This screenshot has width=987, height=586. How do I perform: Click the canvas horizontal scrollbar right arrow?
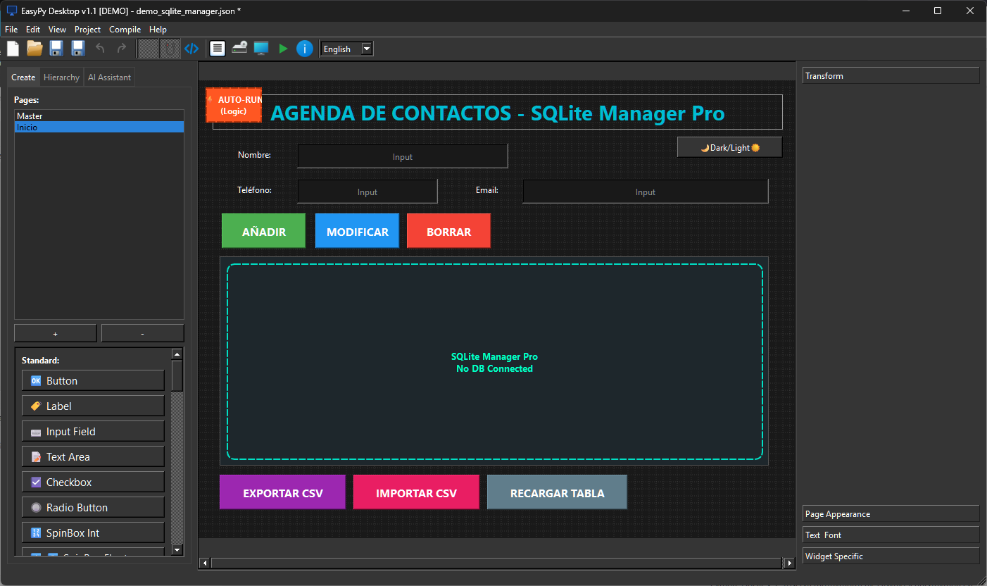pyautogui.click(x=789, y=563)
